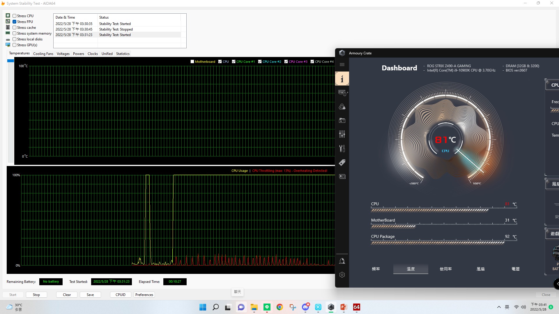Open the Game Library folder icon
559x314 pixels.
(342, 120)
